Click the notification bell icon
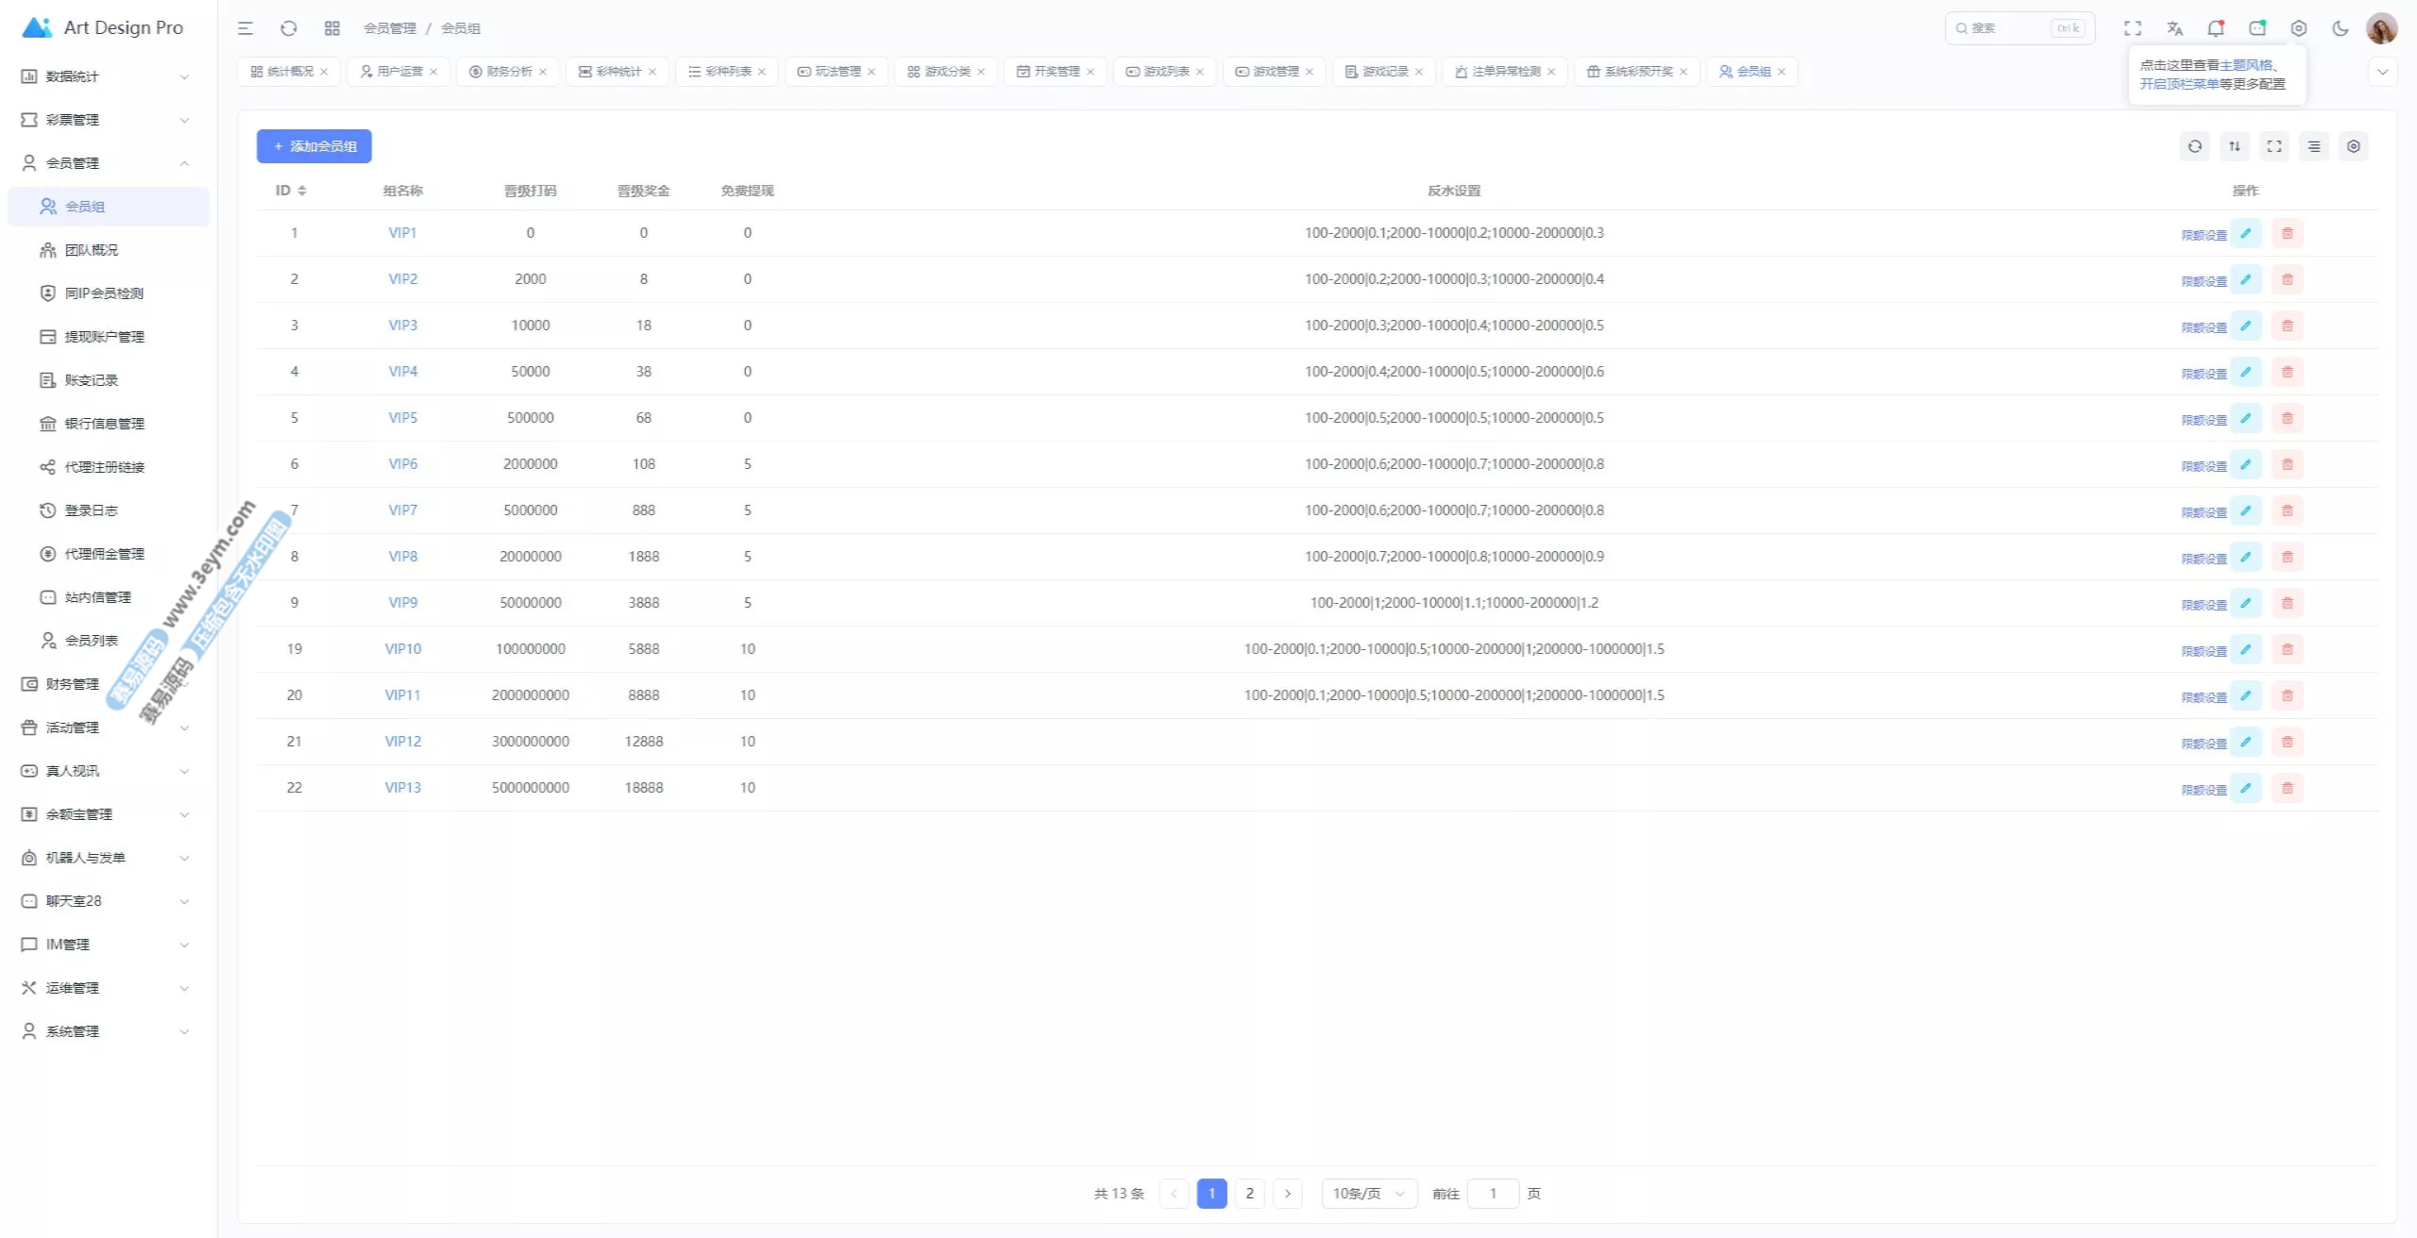This screenshot has width=2417, height=1238. click(2215, 28)
